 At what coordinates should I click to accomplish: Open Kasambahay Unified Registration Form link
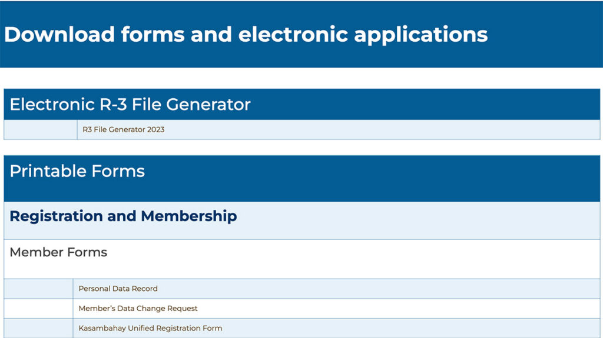pos(150,328)
